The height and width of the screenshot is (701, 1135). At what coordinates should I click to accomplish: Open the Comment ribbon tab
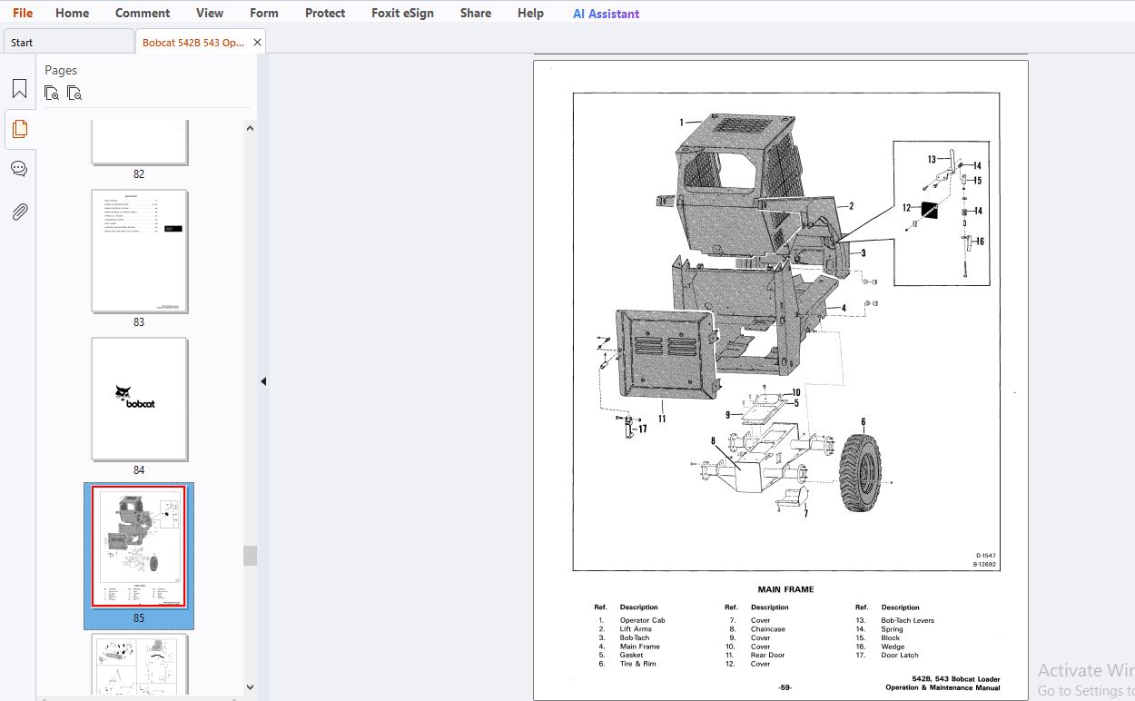click(143, 13)
